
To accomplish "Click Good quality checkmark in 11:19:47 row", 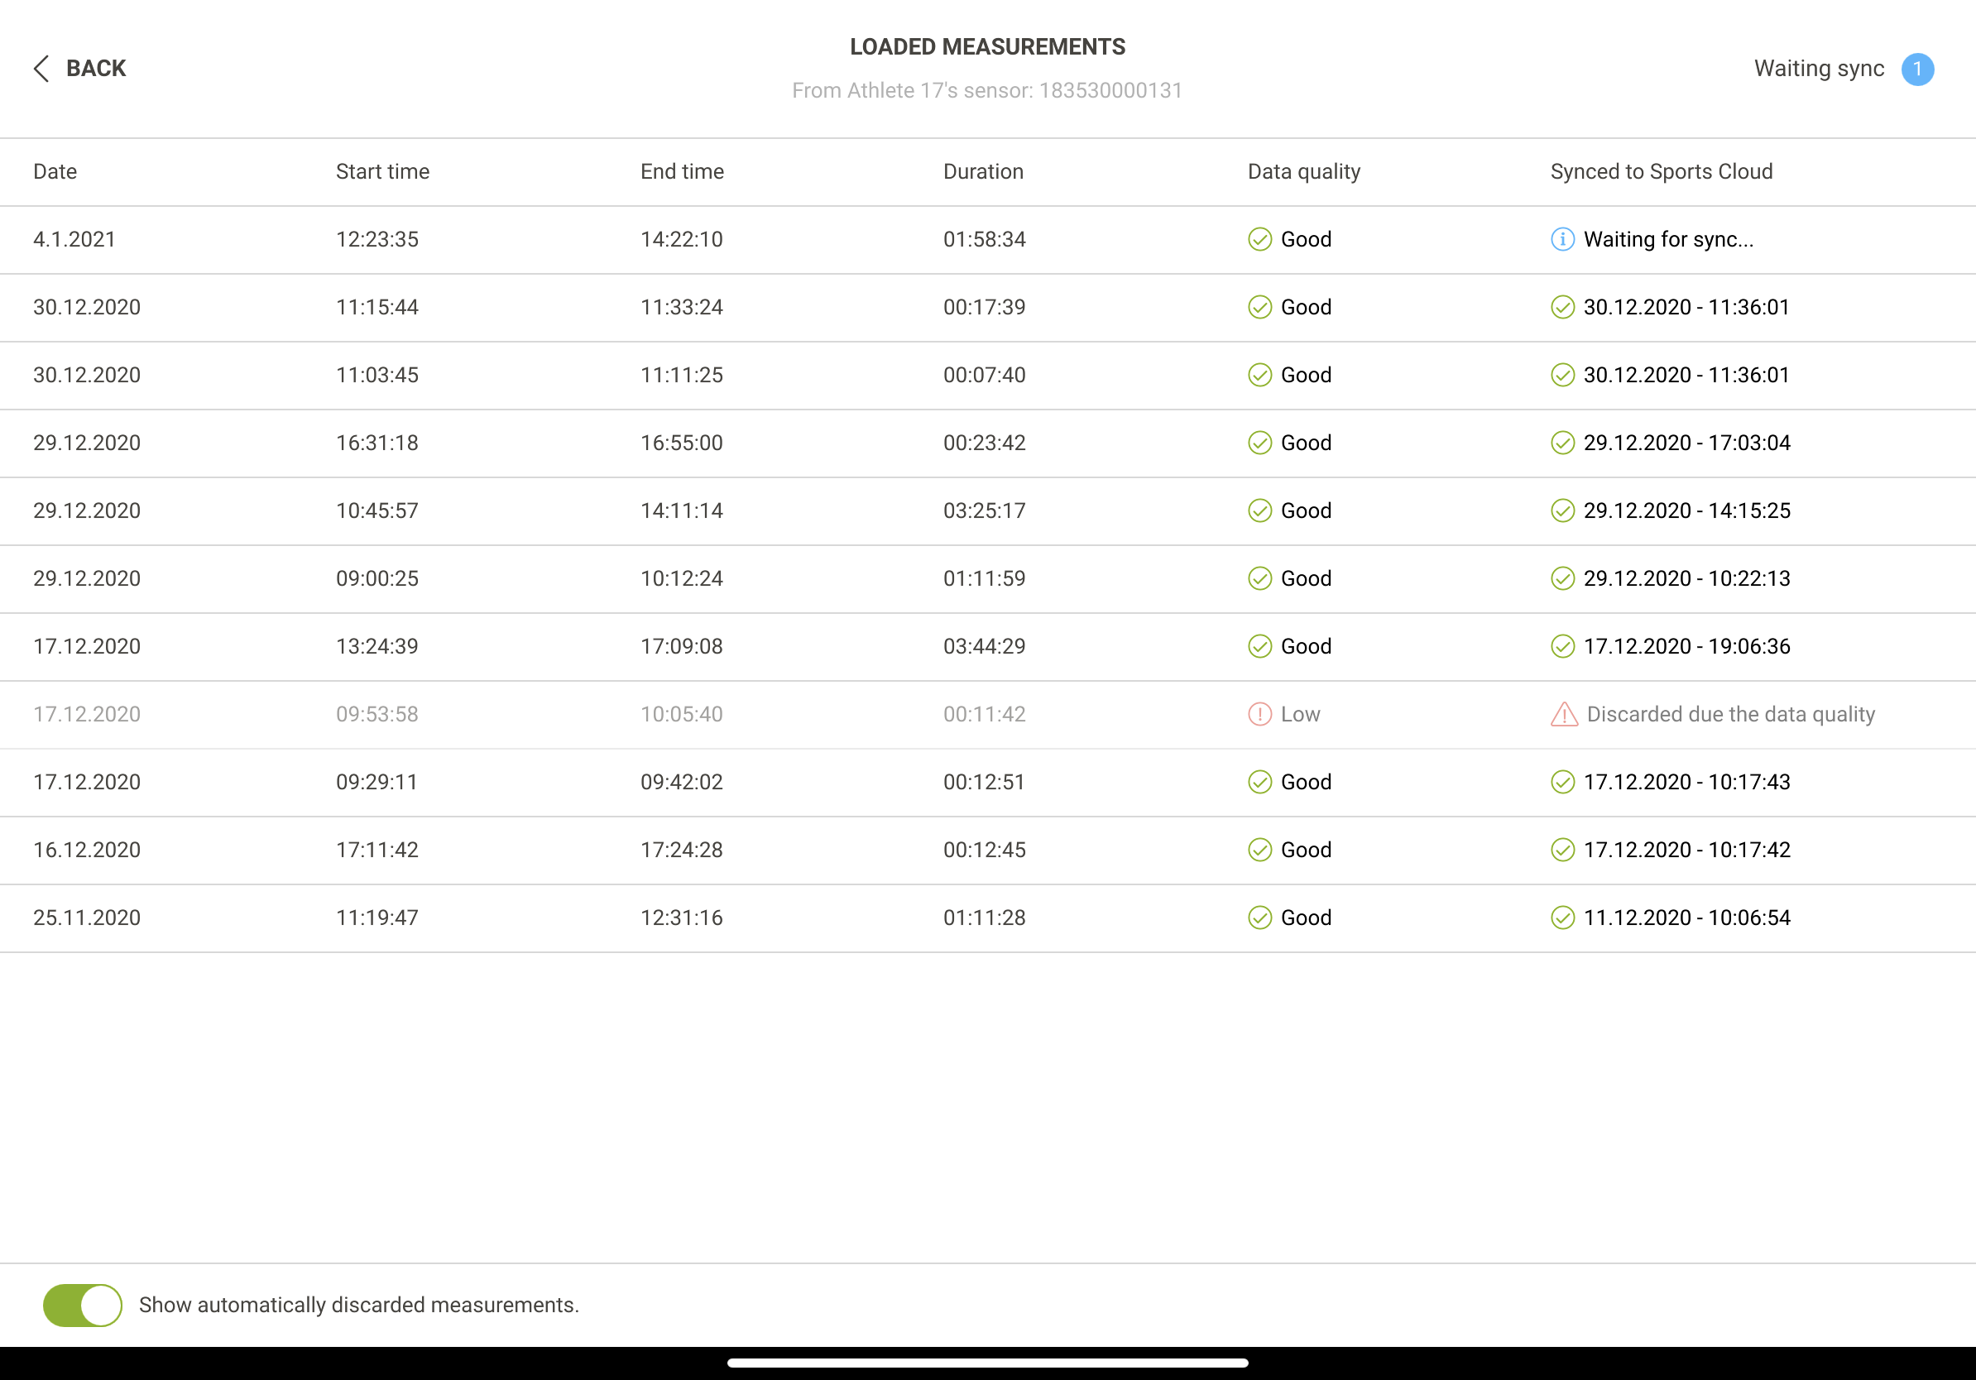I will tap(1259, 918).
